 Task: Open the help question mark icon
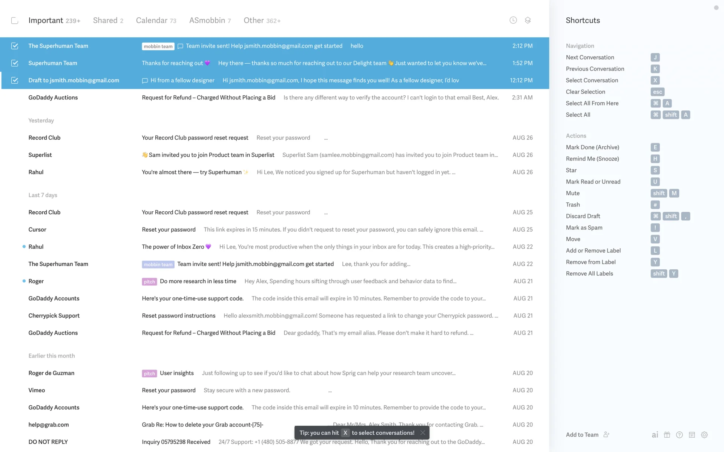680,435
